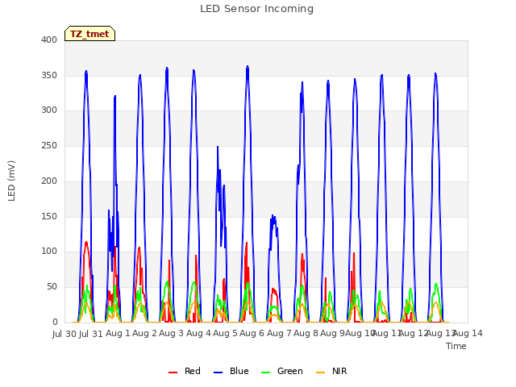Click the Aug 7 x-axis date label
516x387 pixels.
point(279,334)
